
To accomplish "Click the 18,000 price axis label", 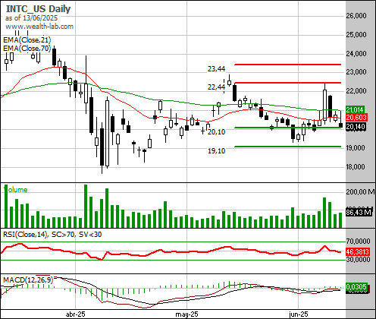I will pyautogui.click(x=356, y=167).
